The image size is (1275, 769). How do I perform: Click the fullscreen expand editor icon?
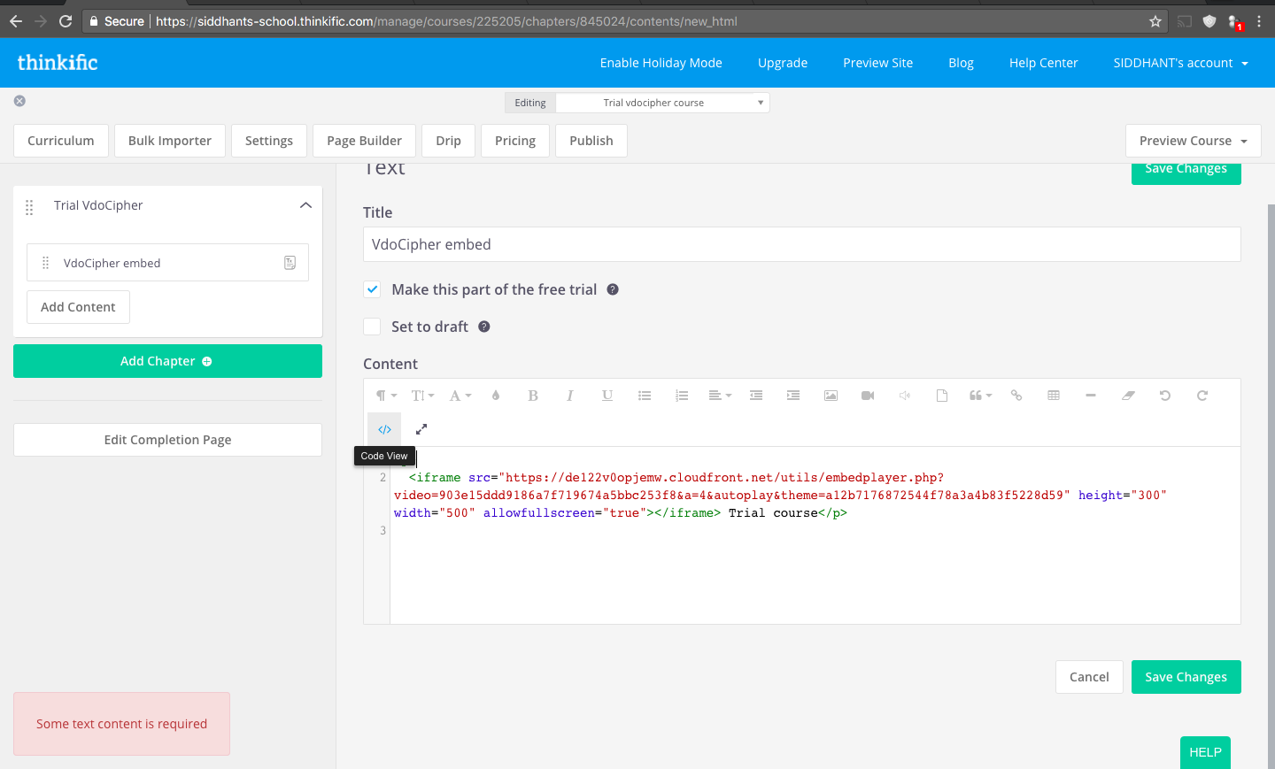coord(421,429)
